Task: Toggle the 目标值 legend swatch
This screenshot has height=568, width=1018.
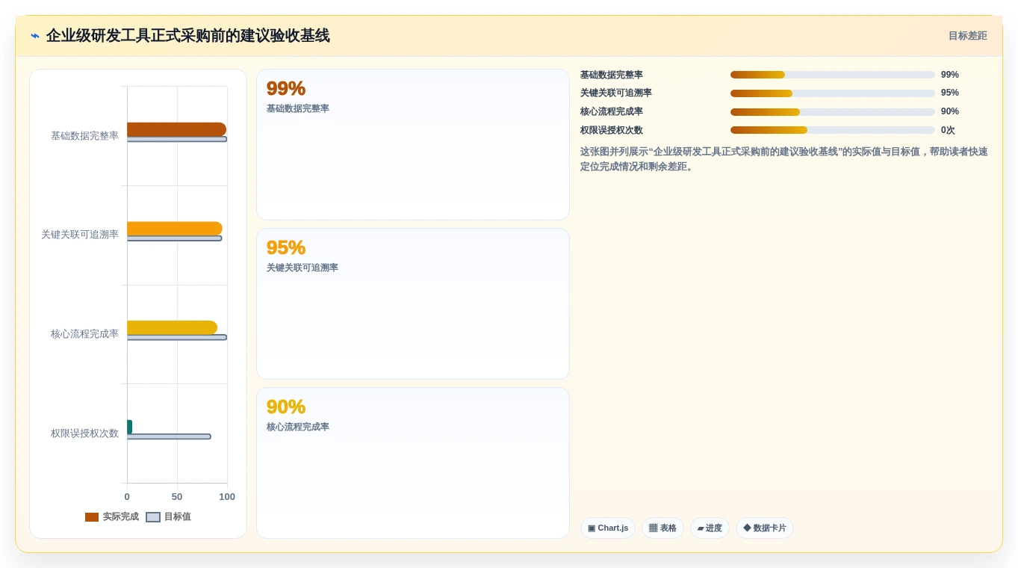Action: (153, 517)
